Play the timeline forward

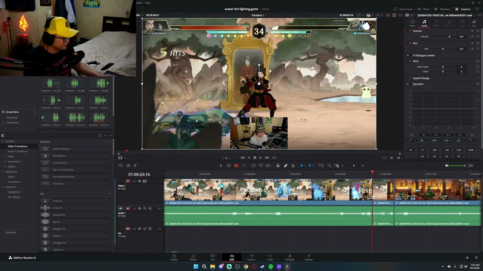click(260, 158)
